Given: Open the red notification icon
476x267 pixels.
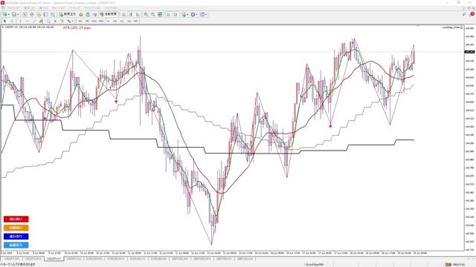Looking at the screenshot, I should (472, 14).
